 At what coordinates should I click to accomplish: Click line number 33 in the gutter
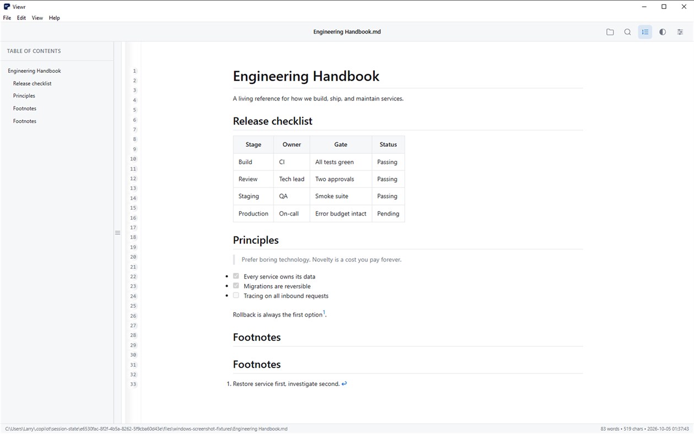[x=133, y=384]
